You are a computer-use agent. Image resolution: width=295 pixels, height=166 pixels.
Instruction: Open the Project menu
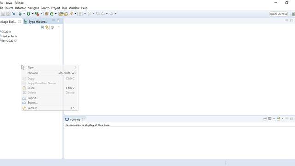[x=56, y=8]
